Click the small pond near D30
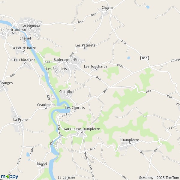This screenshot has height=180, width=180. point(129,58)
